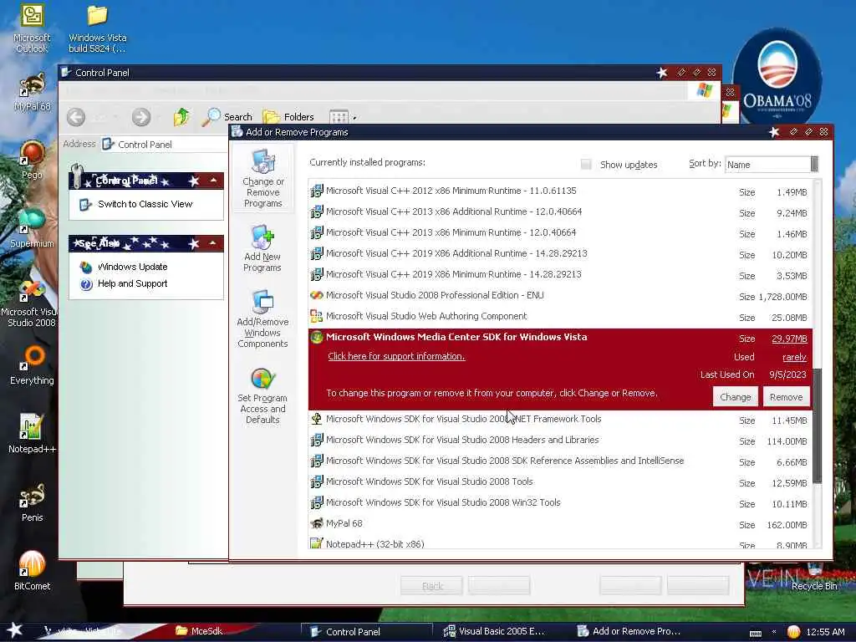The image size is (856, 642).
Task: Open the Sort by Name dropdown
Action: [x=772, y=165]
